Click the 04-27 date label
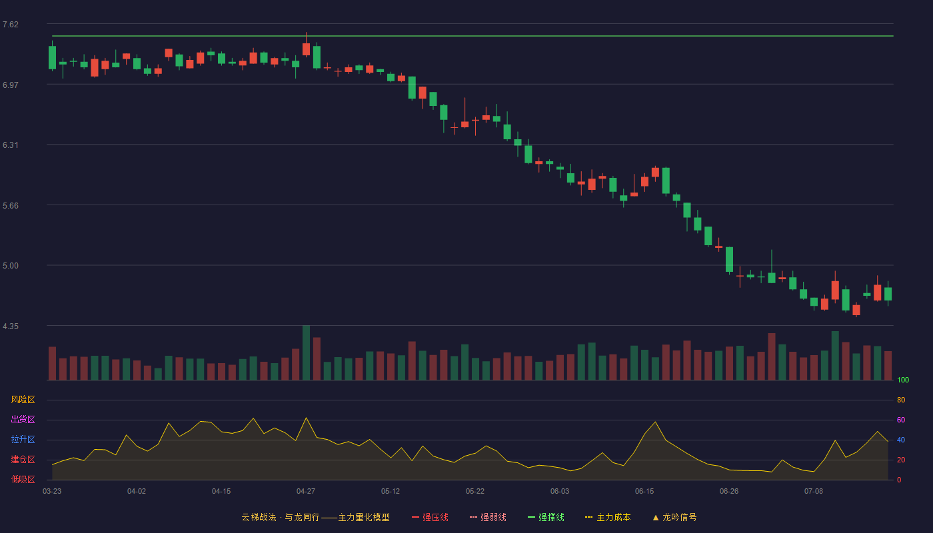Screen dimensions: 933x533 coord(306,491)
